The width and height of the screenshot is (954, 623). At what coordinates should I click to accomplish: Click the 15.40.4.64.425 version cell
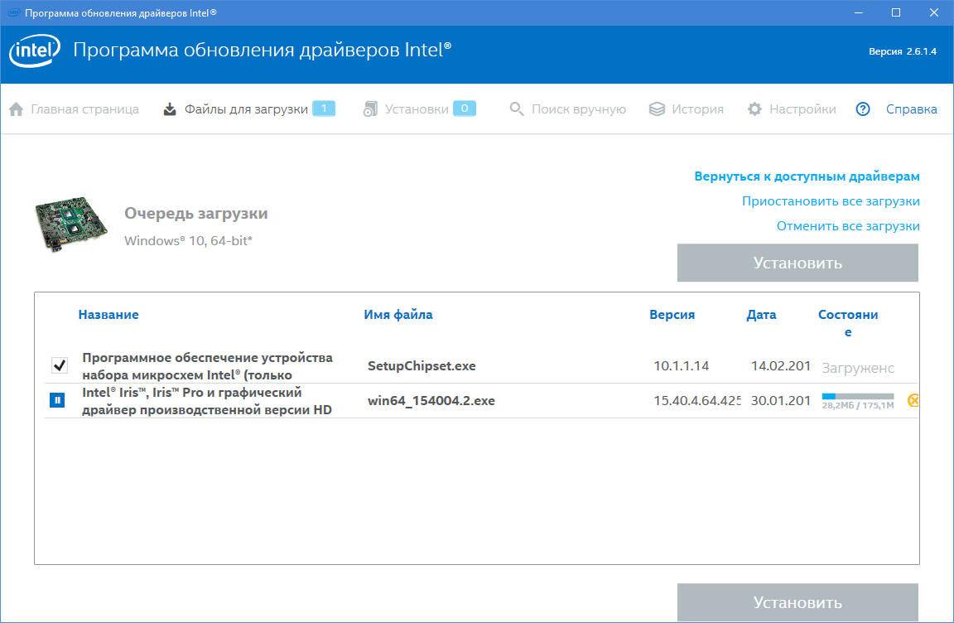click(697, 400)
